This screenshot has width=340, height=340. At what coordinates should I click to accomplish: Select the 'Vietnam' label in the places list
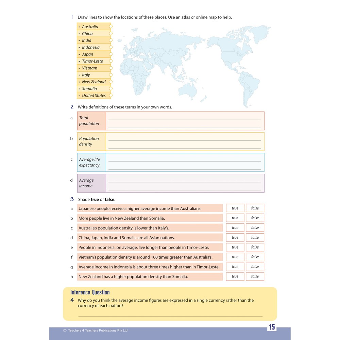click(x=89, y=68)
